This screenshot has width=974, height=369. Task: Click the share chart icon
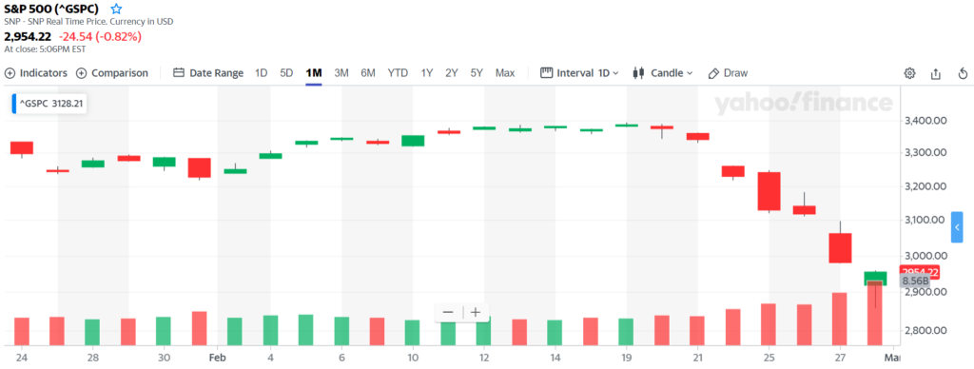pos(936,73)
